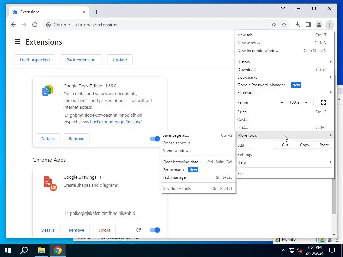The width and height of the screenshot is (343, 257).
Task: Choose New window from menu
Action: (x=285, y=43)
